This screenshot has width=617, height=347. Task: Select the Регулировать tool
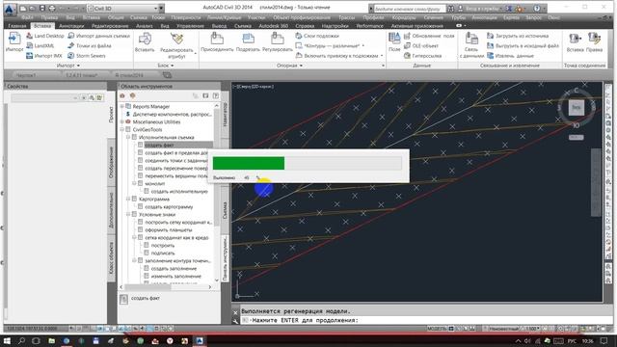pos(278,42)
